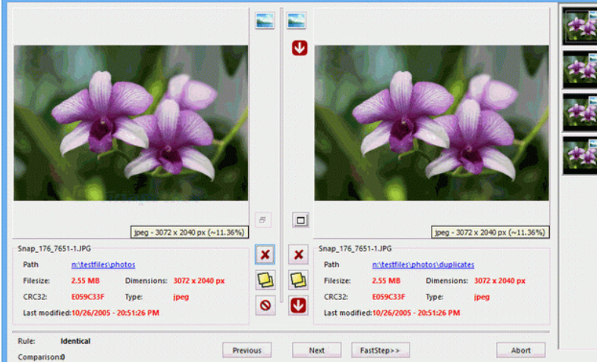Click the right red X delete icon
The height and width of the screenshot is (362, 597).
(x=299, y=255)
